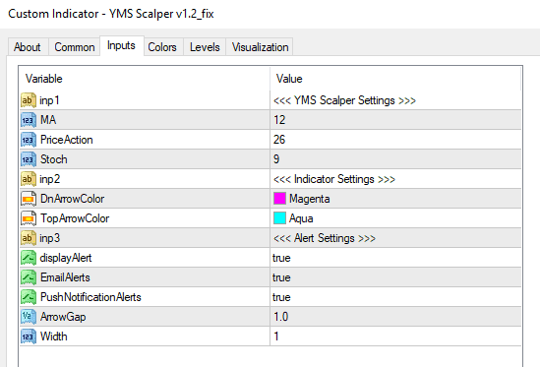Toggle the EmailAlerts true value
Screen dimensions: 540x367
coord(395,277)
